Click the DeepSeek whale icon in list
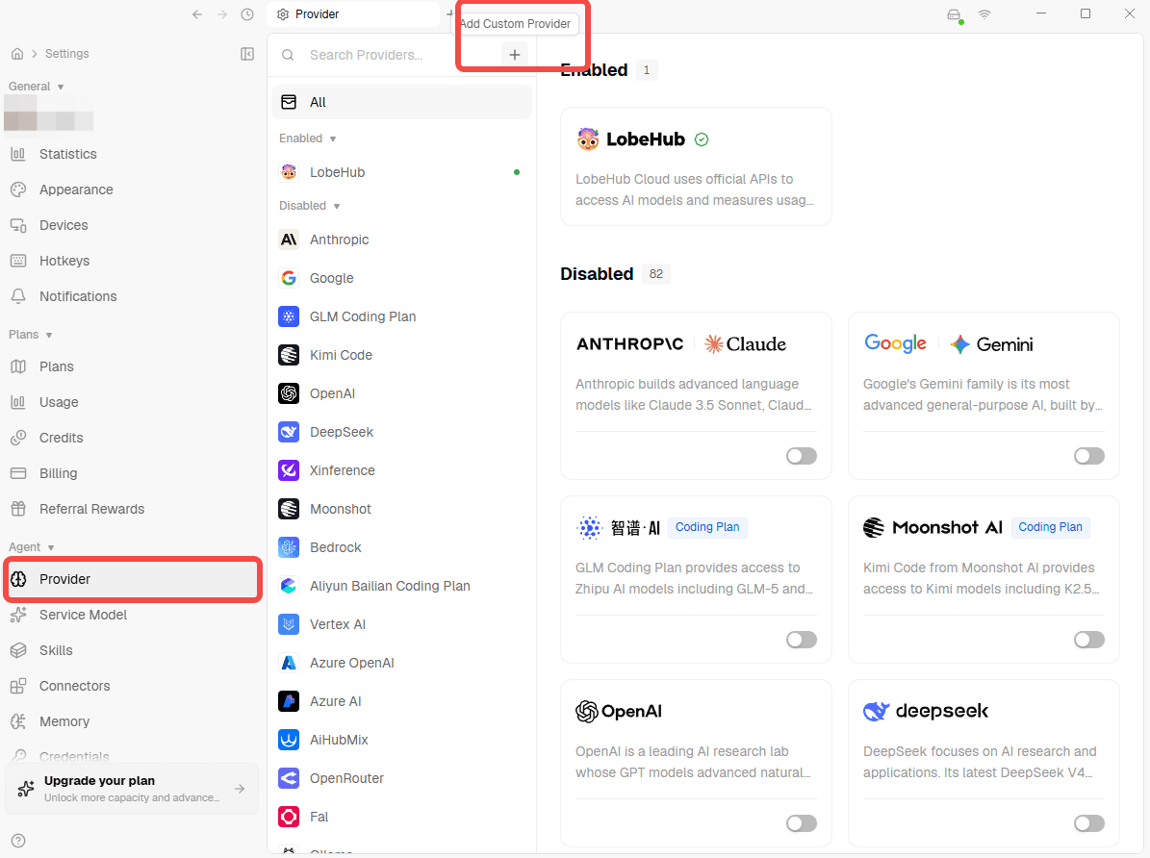 tap(289, 432)
